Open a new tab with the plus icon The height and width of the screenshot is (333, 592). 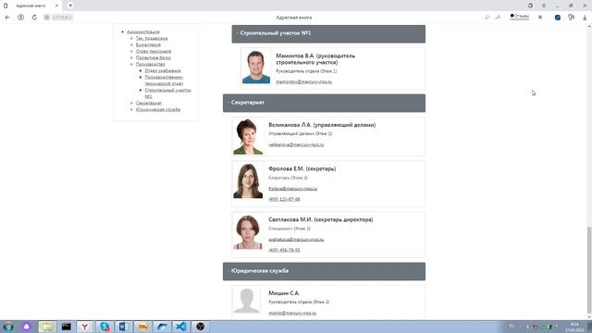click(70, 6)
